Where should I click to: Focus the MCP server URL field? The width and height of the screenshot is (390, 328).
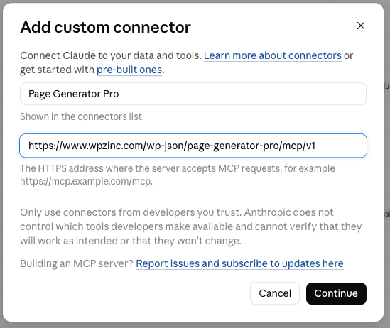pos(193,146)
